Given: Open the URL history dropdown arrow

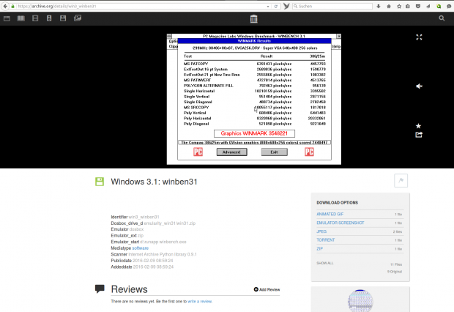Looking at the screenshot, I should [x=268, y=6].
